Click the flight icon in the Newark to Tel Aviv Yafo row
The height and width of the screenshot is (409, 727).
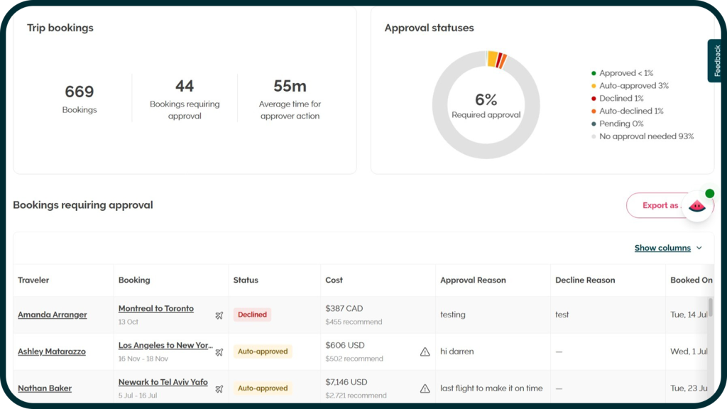coord(219,388)
